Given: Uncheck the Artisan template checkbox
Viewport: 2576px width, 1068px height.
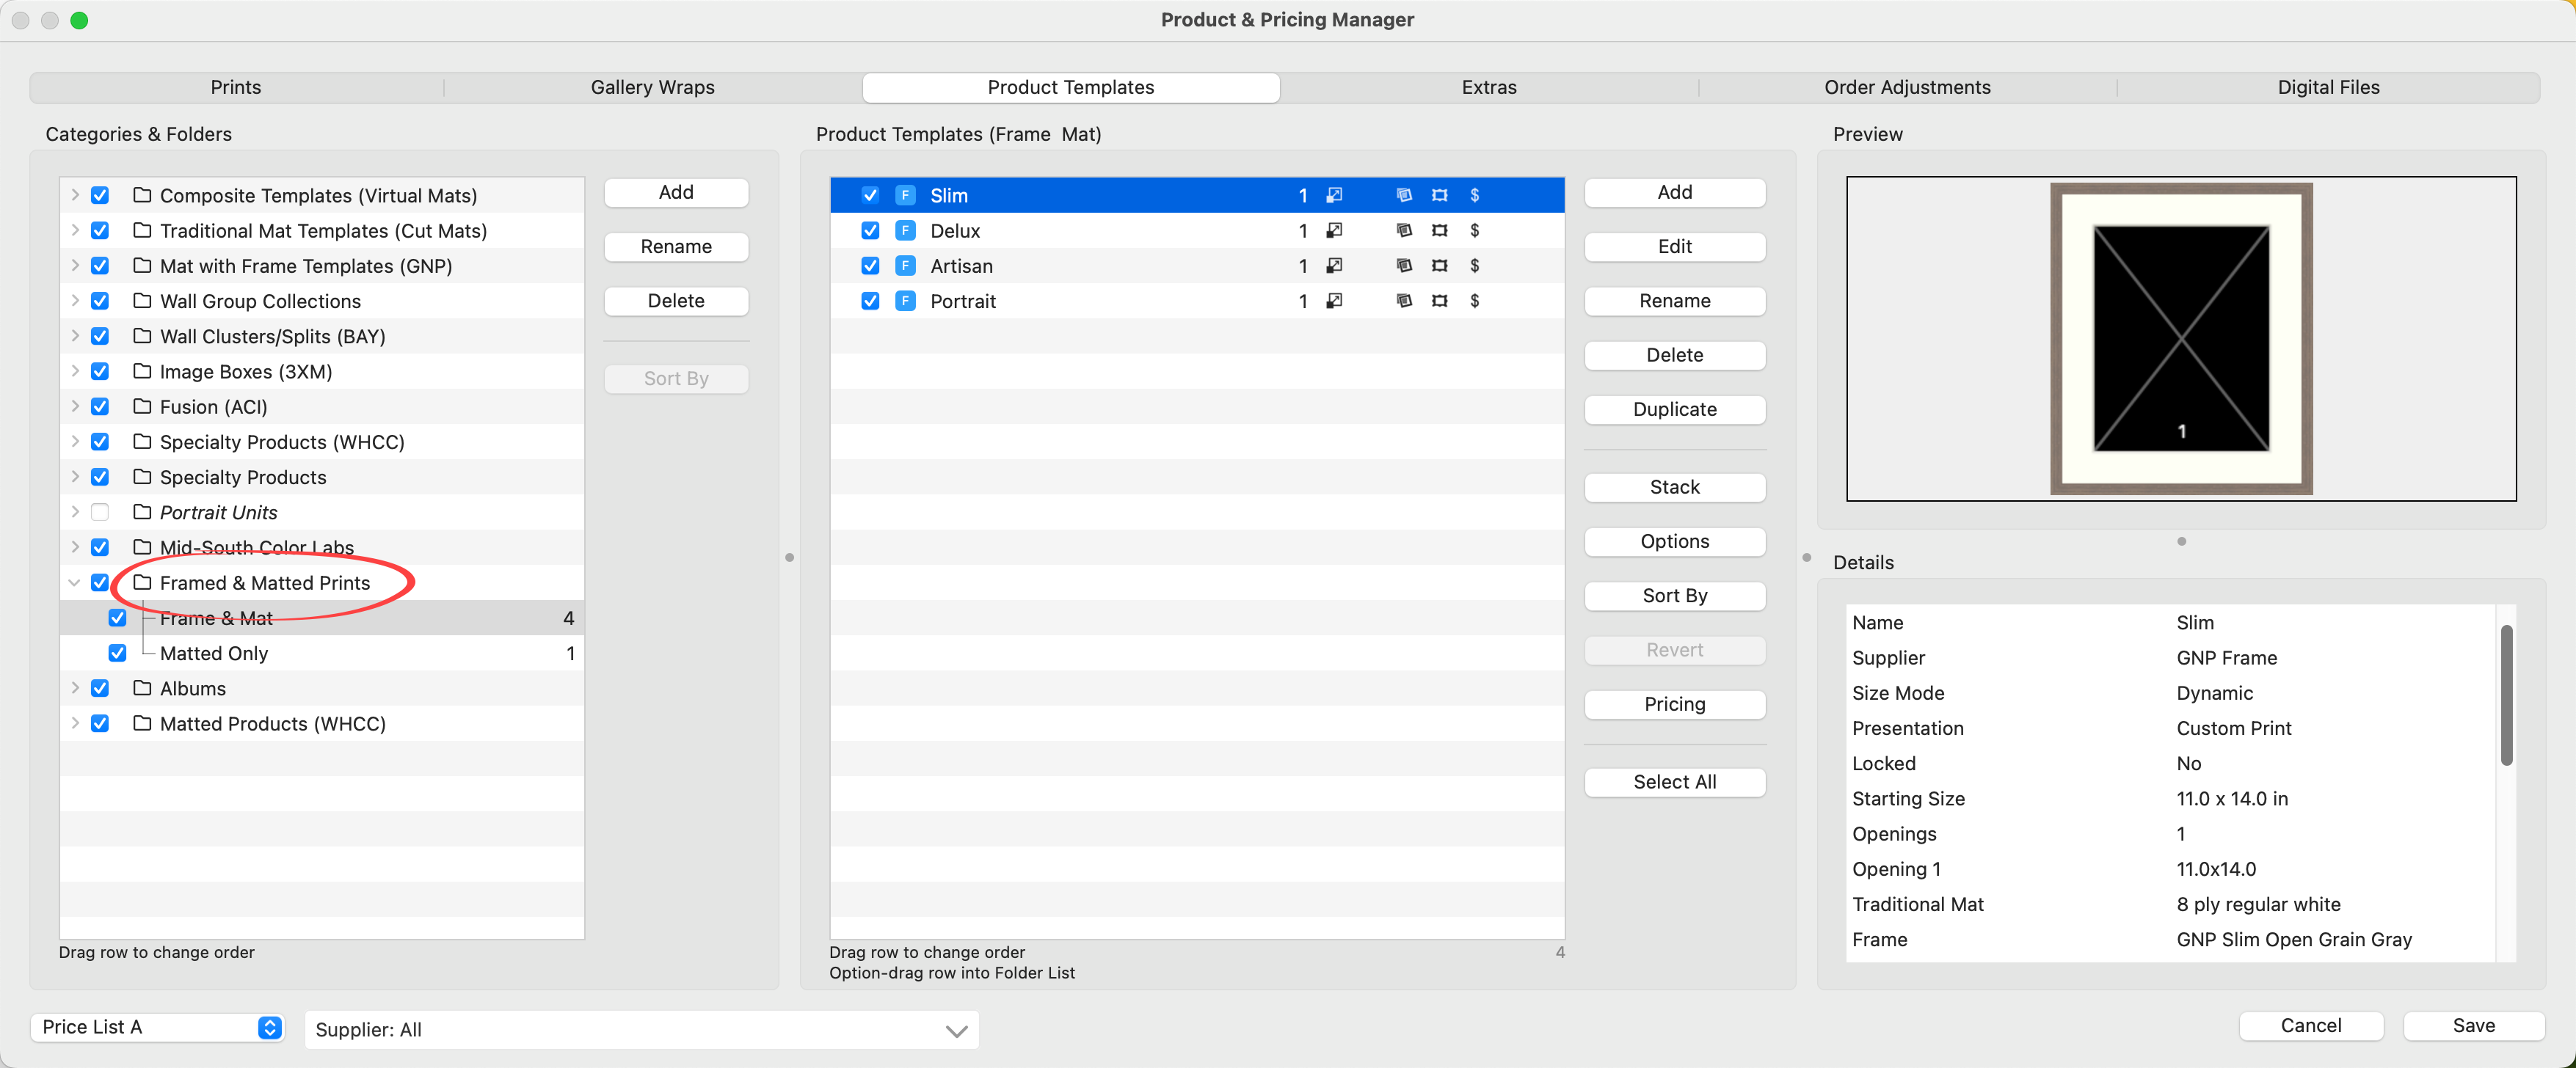Looking at the screenshot, I should click(870, 266).
